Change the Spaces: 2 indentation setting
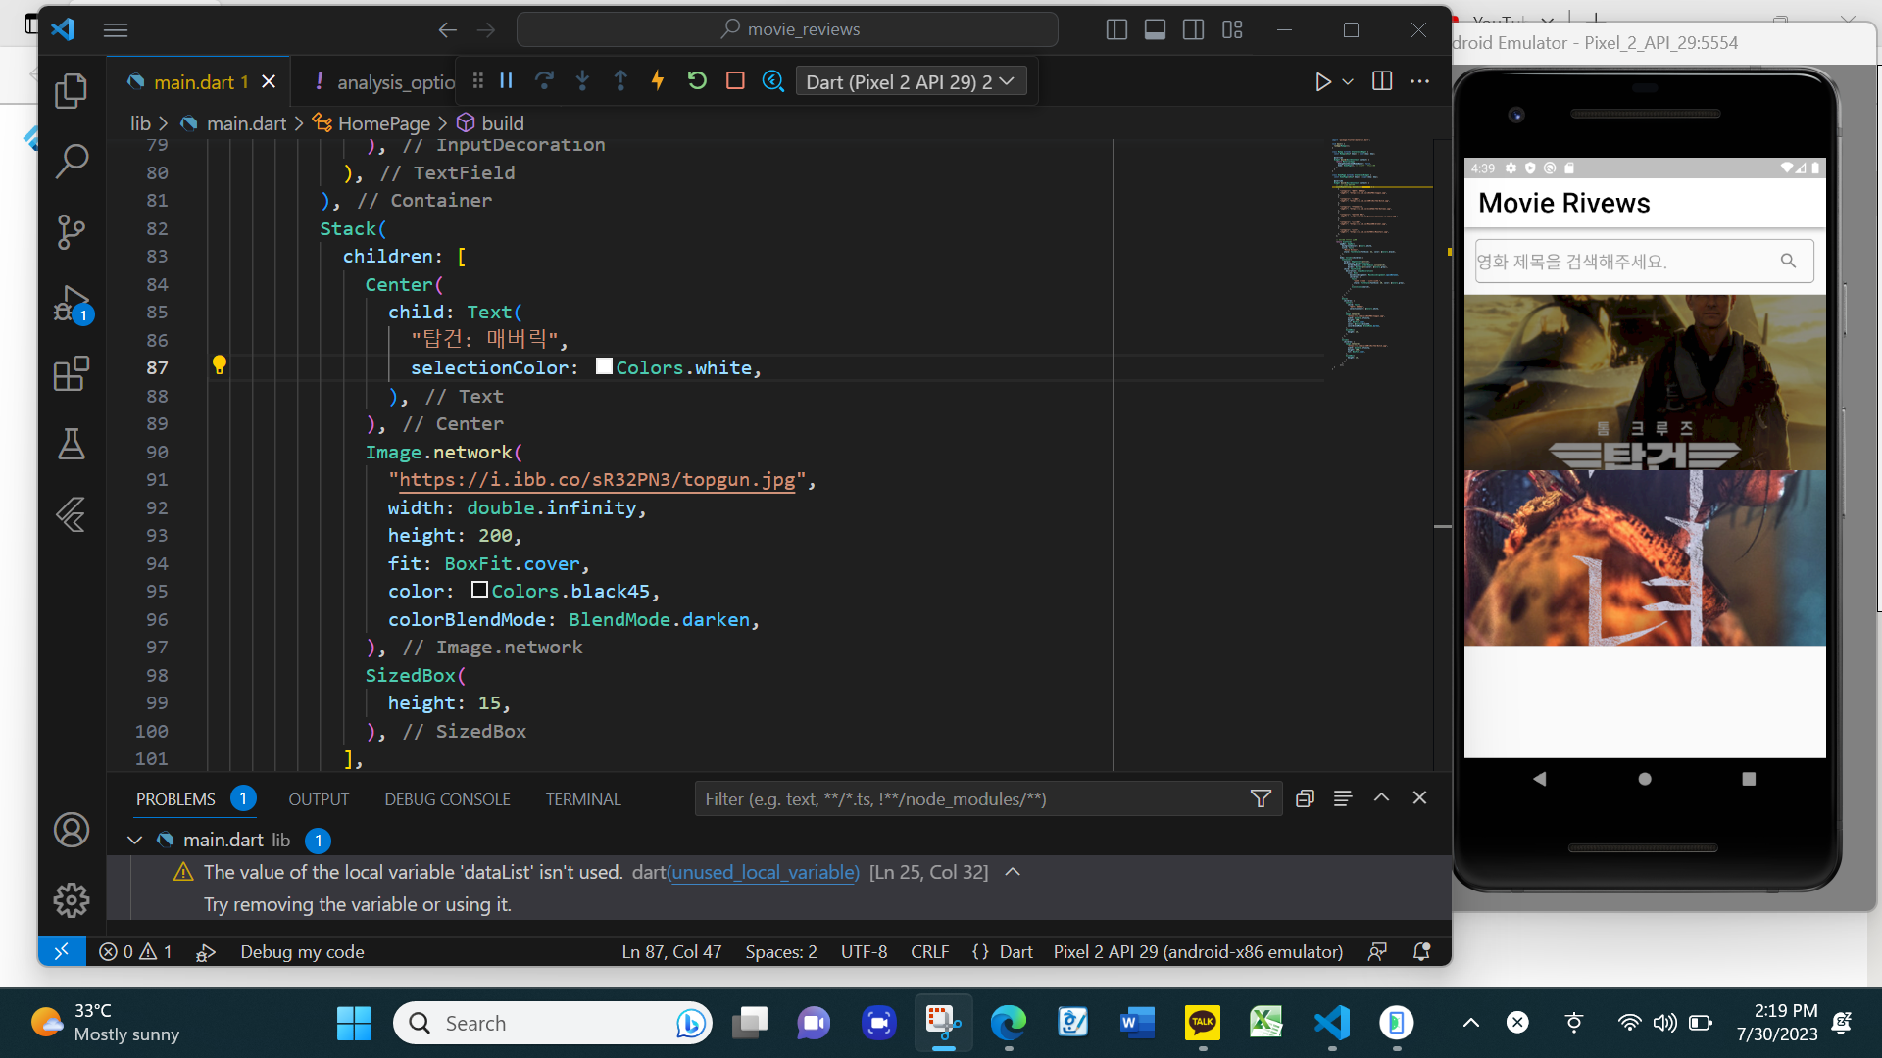The width and height of the screenshot is (1882, 1058). [781, 951]
